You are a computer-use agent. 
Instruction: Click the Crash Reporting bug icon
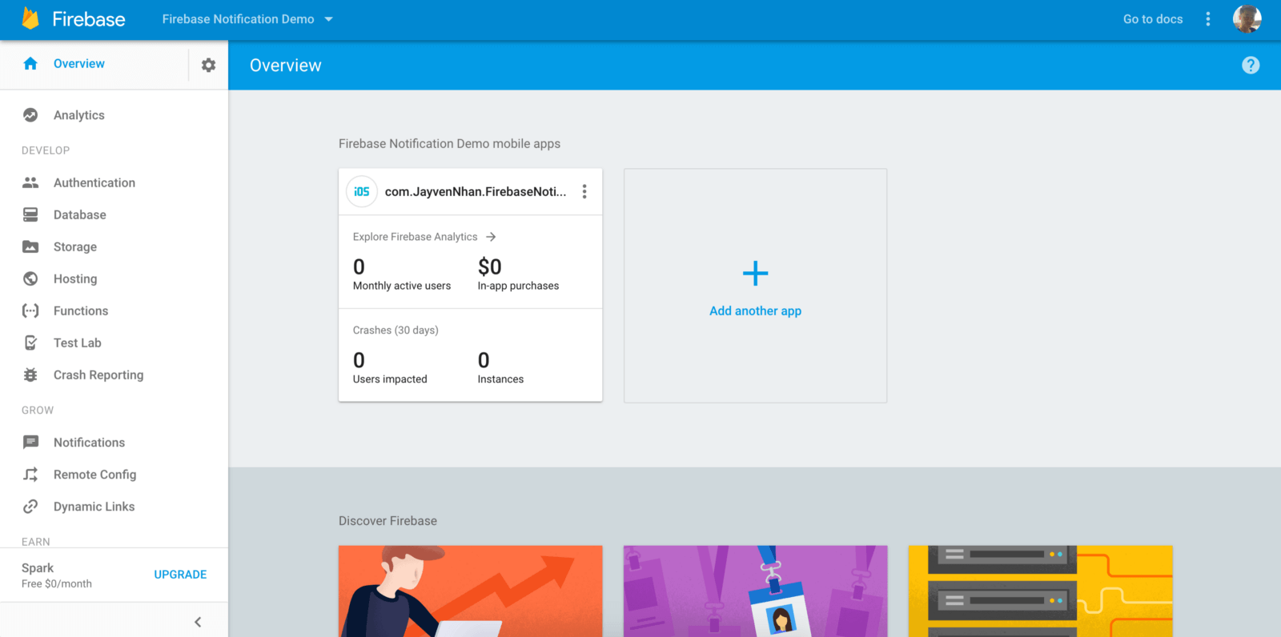point(30,375)
